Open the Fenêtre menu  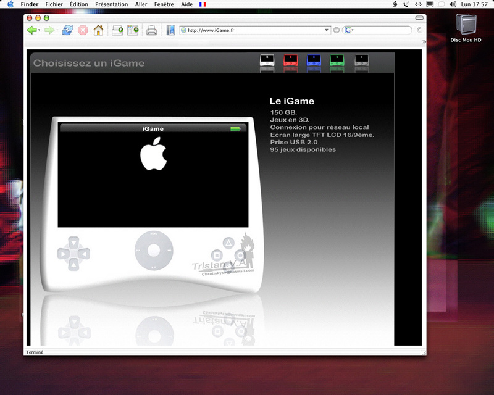coord(164,4)
